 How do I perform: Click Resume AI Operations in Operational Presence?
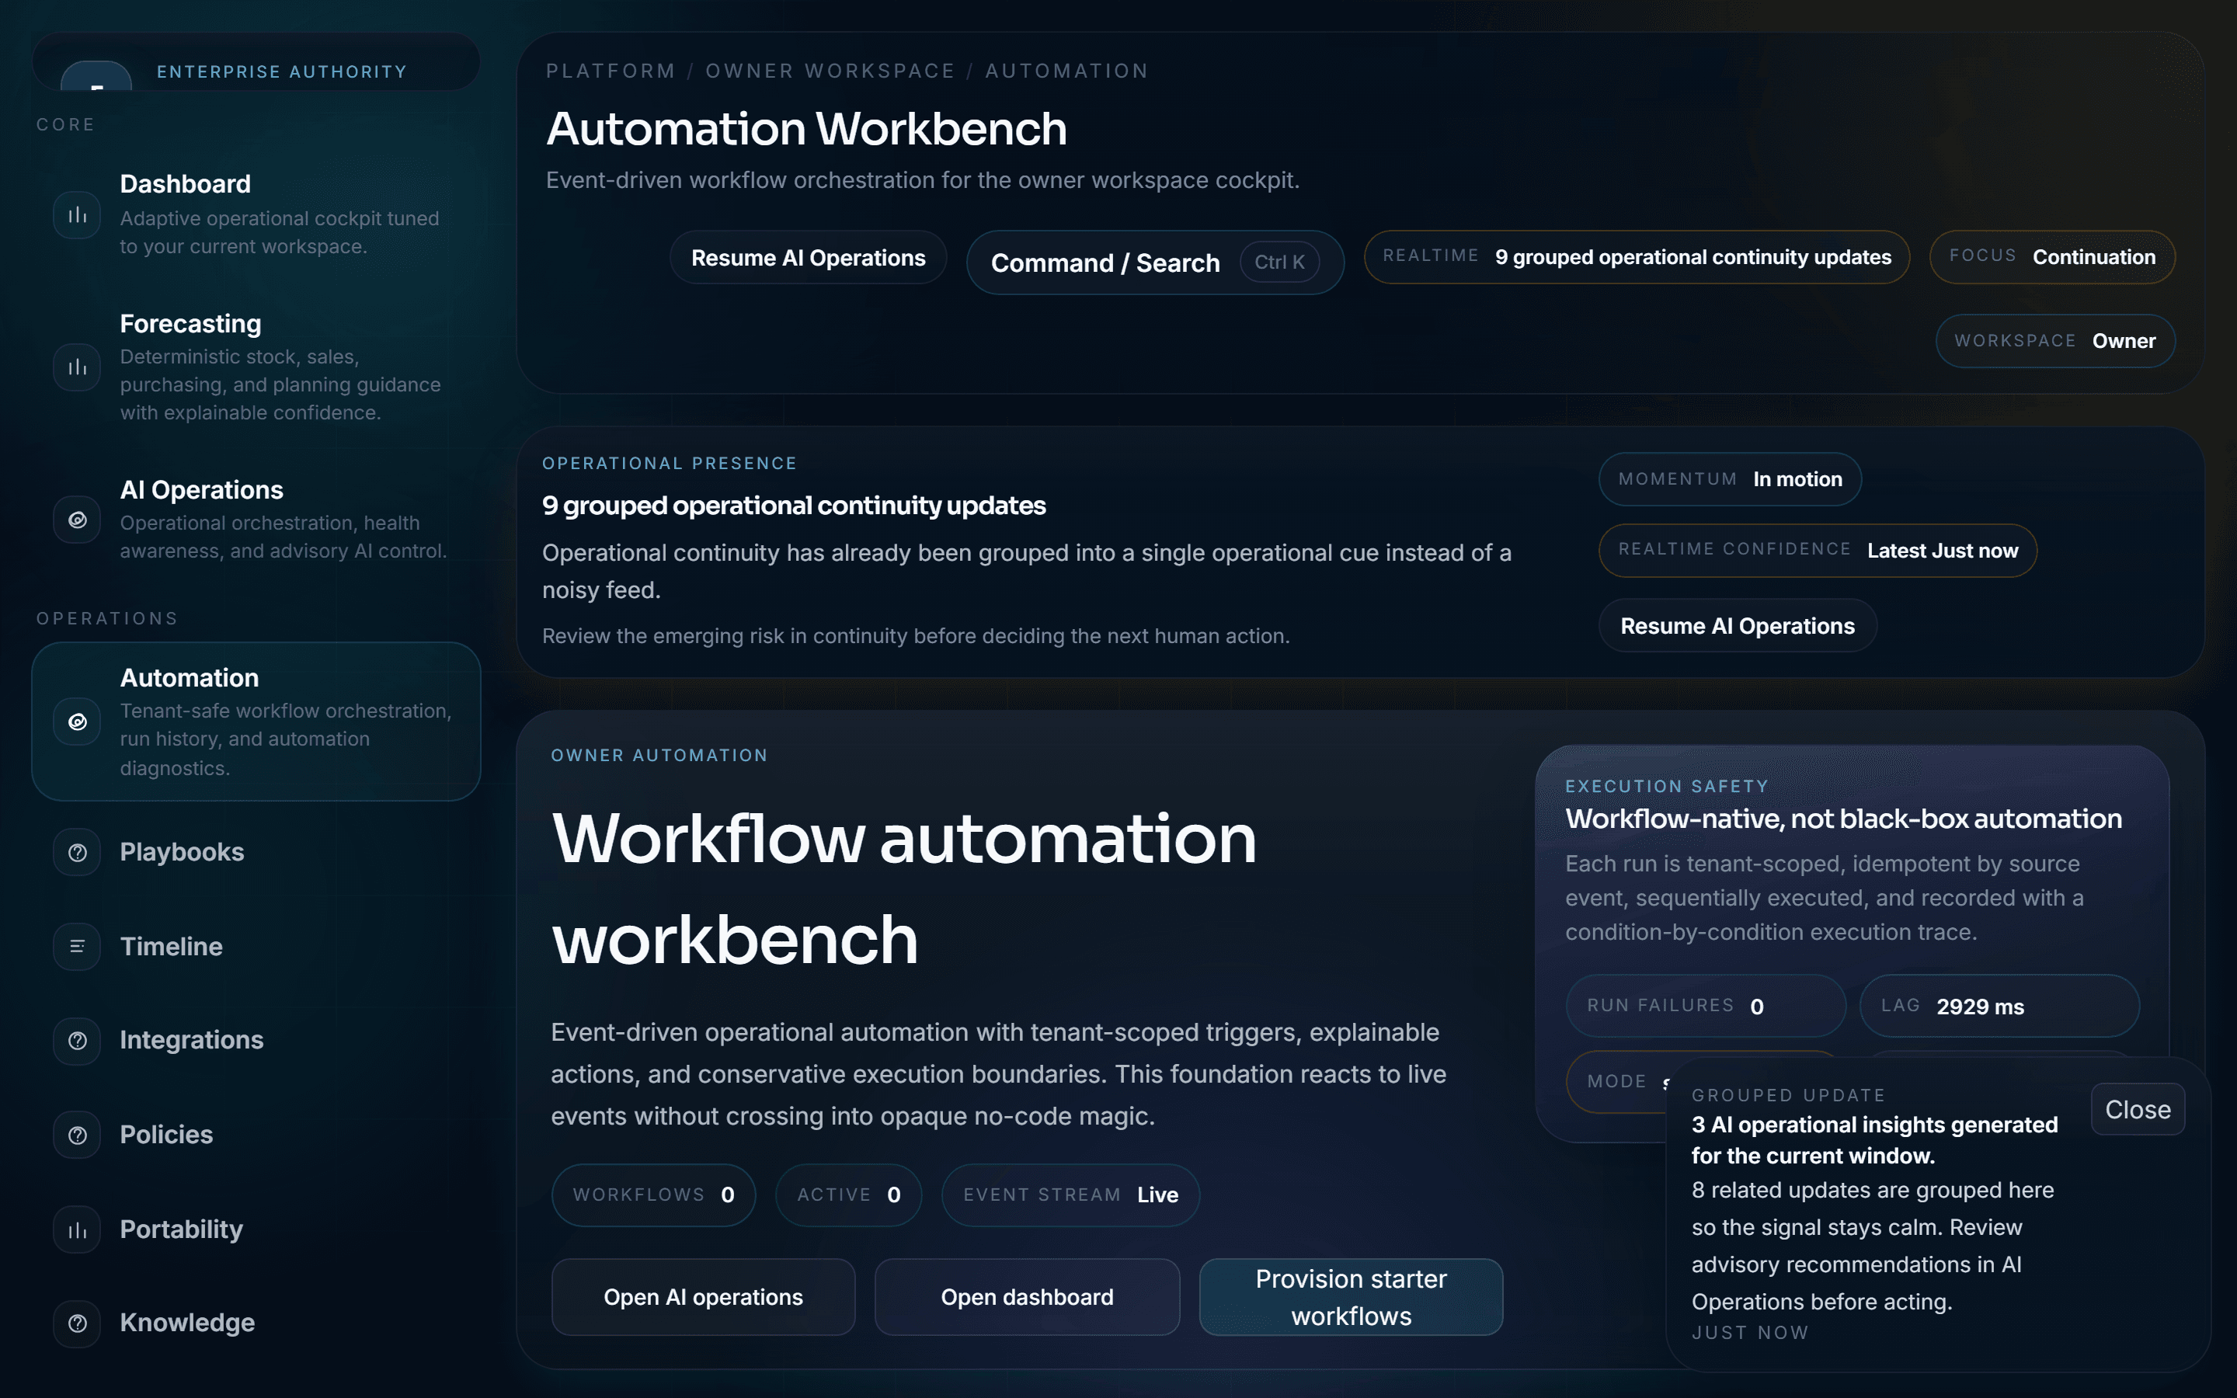(1738, 626)
